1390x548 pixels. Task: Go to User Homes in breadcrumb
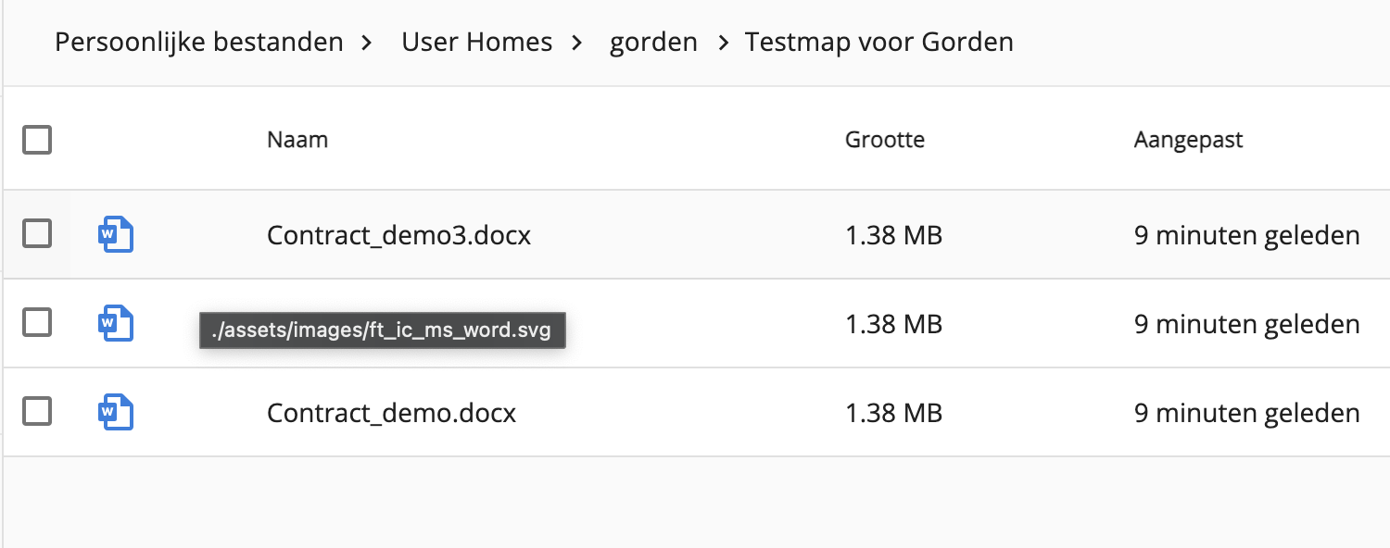point(477,42)
